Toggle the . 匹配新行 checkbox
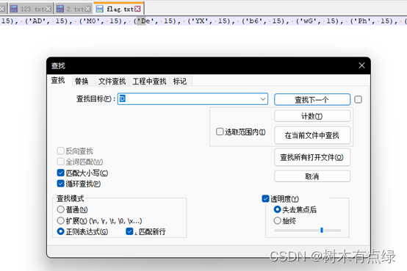This screenshot has height=271, width=407. coord(129,231)
